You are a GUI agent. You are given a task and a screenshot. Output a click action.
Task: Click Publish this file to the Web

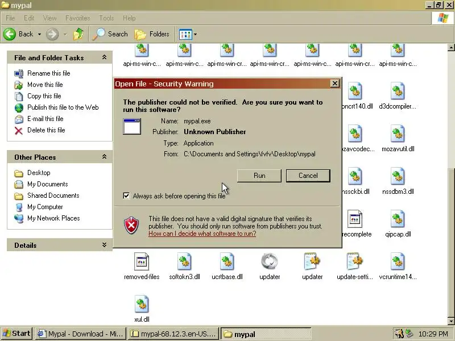tap(63, 107)
